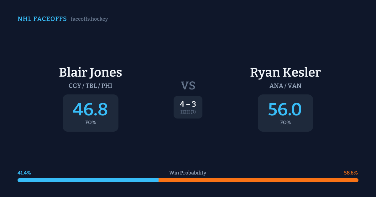Click the NHL FACEOFFS header title
The height and width of the screenshot is (197, 376).
[42, 19]
